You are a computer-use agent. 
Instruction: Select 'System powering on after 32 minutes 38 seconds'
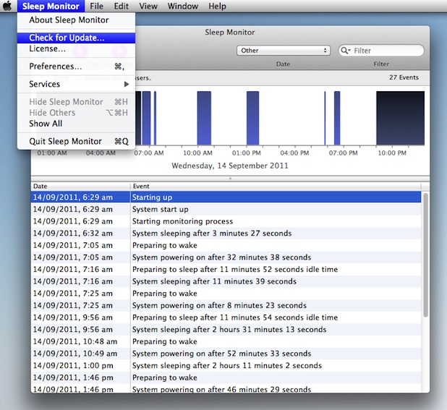tap(226, 257)
